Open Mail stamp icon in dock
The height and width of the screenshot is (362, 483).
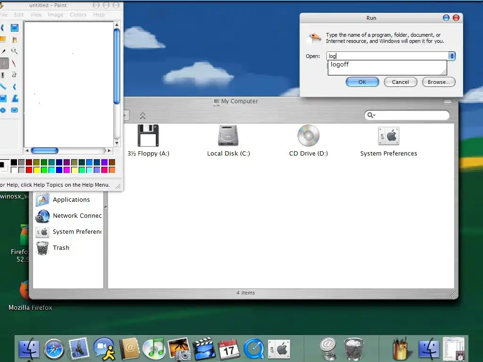(x=79, y=349)
